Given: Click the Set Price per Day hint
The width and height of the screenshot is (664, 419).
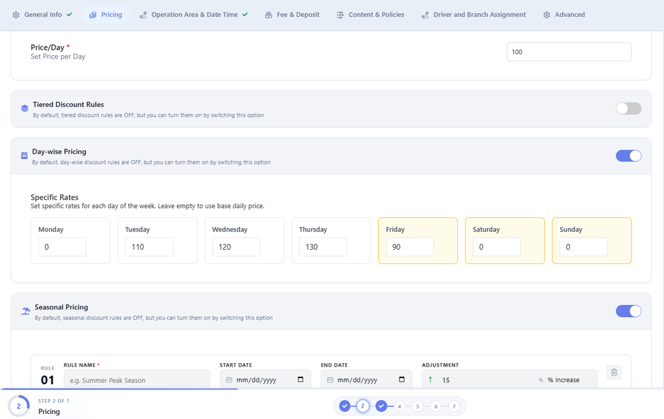Looking at the screenshot, I should point(58,56).
